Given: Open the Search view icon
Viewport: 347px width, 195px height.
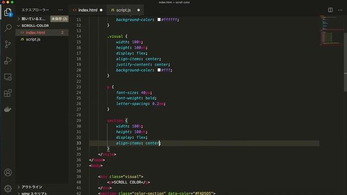Looking at the screenshot, I should tap(8, 28).
